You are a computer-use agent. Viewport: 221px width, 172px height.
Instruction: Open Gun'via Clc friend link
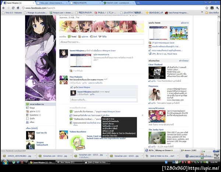(42, 133)
